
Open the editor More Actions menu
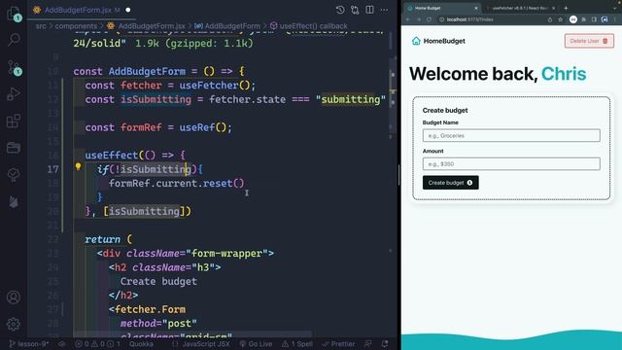pyautogui.click(x=384, y=10)
